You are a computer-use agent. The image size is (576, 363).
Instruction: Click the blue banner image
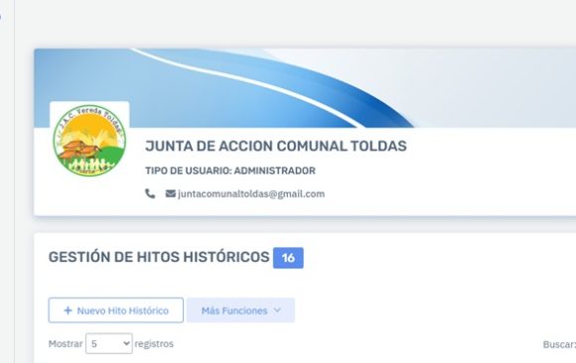coord(305,88)
